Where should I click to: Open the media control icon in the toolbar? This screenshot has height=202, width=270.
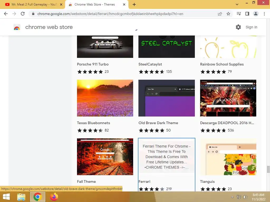tap(239, 14)
